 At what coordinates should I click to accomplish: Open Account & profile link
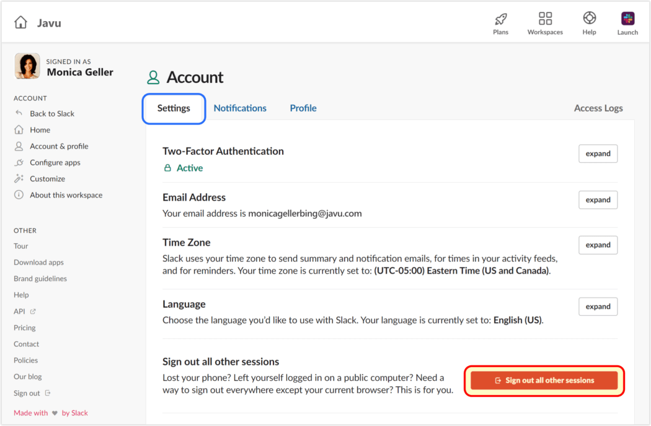point(59,146)
